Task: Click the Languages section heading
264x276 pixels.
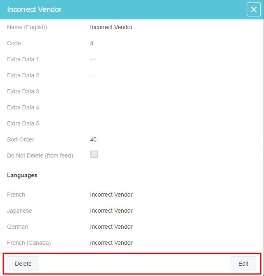Action: pyautogui.click(x=22, y=176)
